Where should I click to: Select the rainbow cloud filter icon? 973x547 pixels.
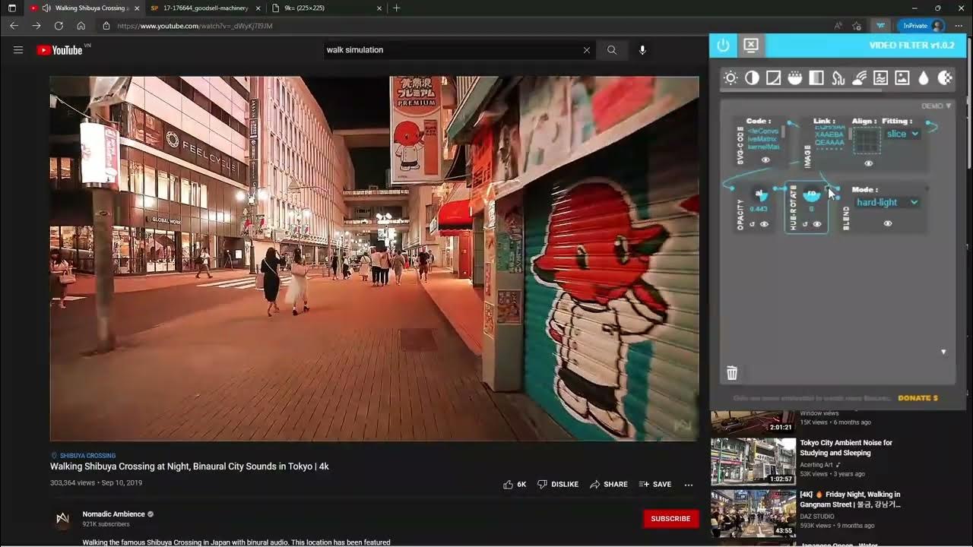point(859,77)
